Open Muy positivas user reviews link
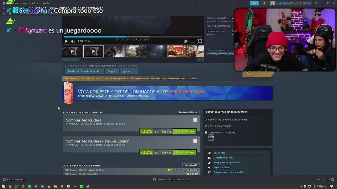 coord(240,119)
